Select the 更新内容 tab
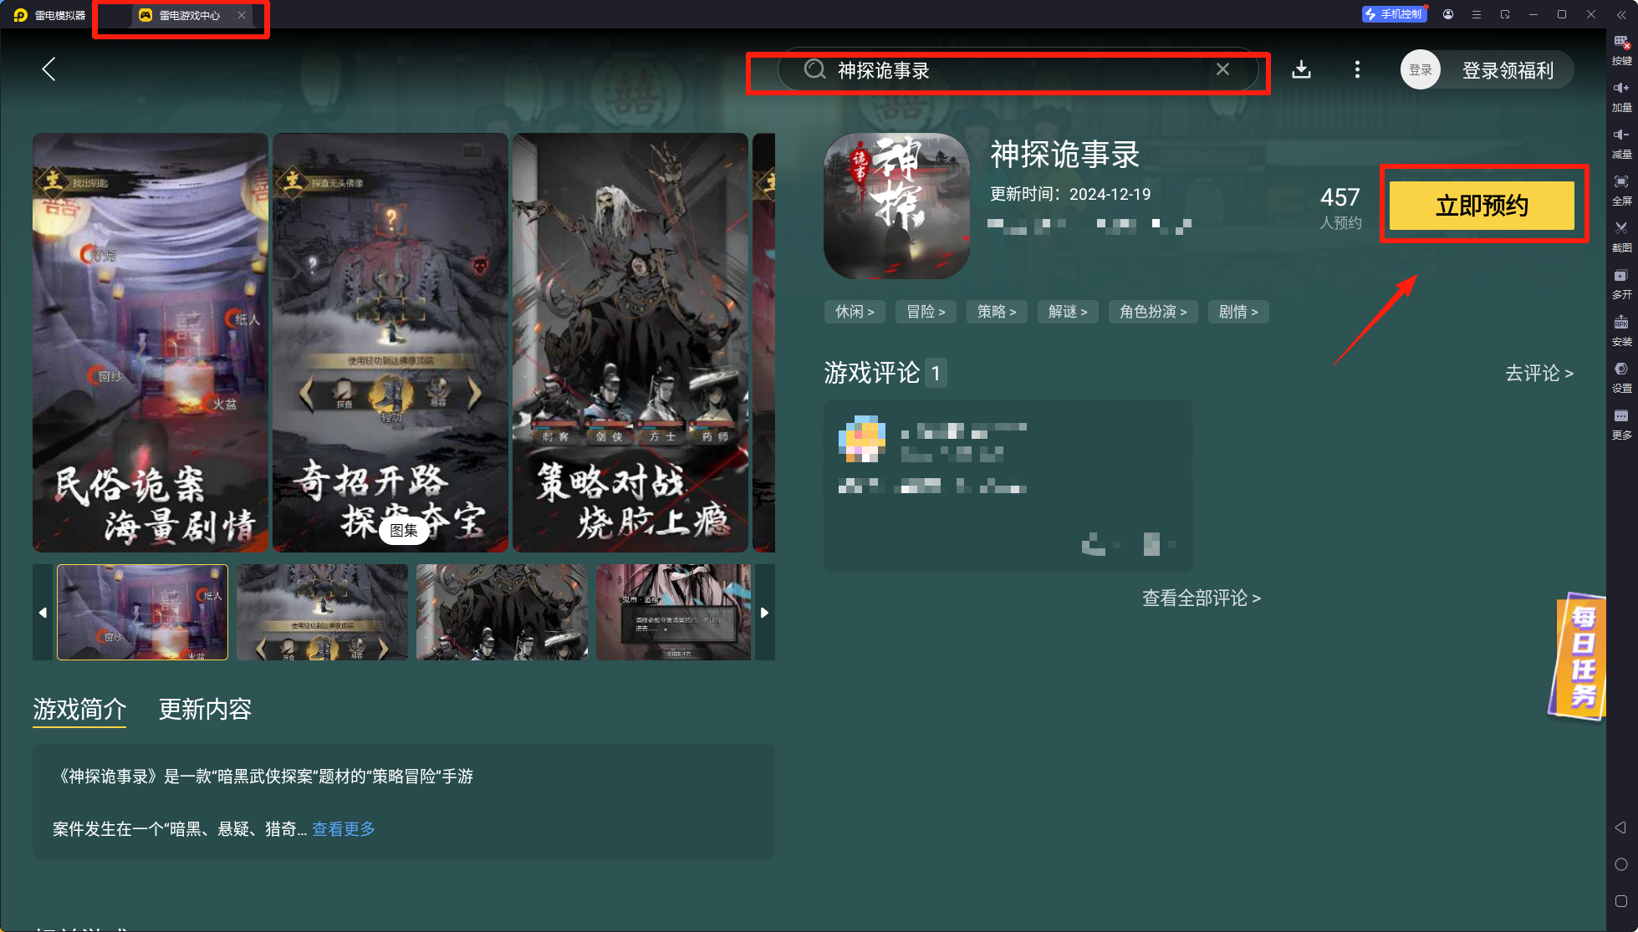The image size is (1638, 932). pyautogui.click(x=205, y=710)
